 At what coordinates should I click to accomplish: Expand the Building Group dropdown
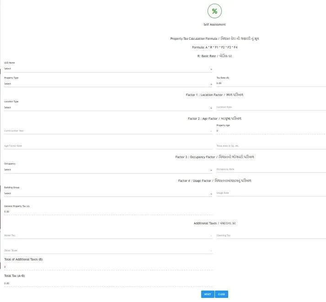[108, 193]
